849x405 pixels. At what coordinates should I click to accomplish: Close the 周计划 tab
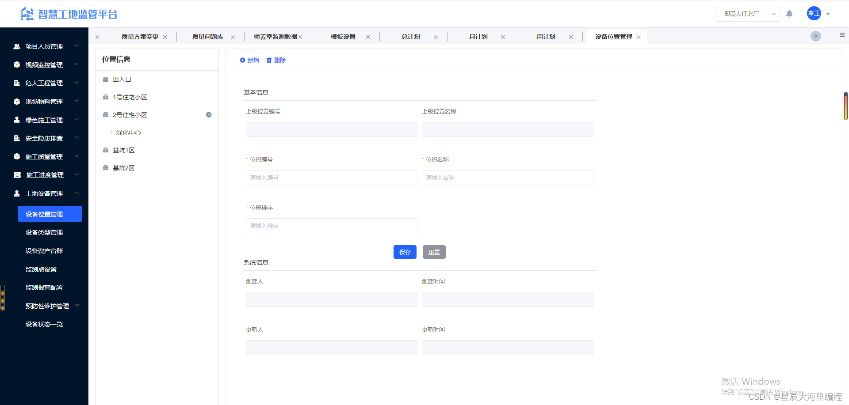pos(571,37)
